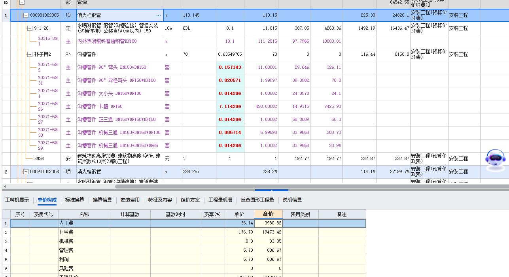Switch to 工程量明细 tab
Screen dimensions: 509x277
pos(220,200)
